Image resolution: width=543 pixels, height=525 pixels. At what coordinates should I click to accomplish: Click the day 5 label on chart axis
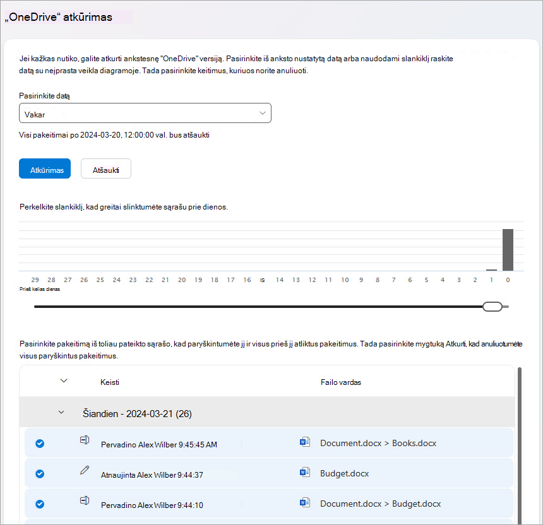pyautogui.click(x=426, y=280)
